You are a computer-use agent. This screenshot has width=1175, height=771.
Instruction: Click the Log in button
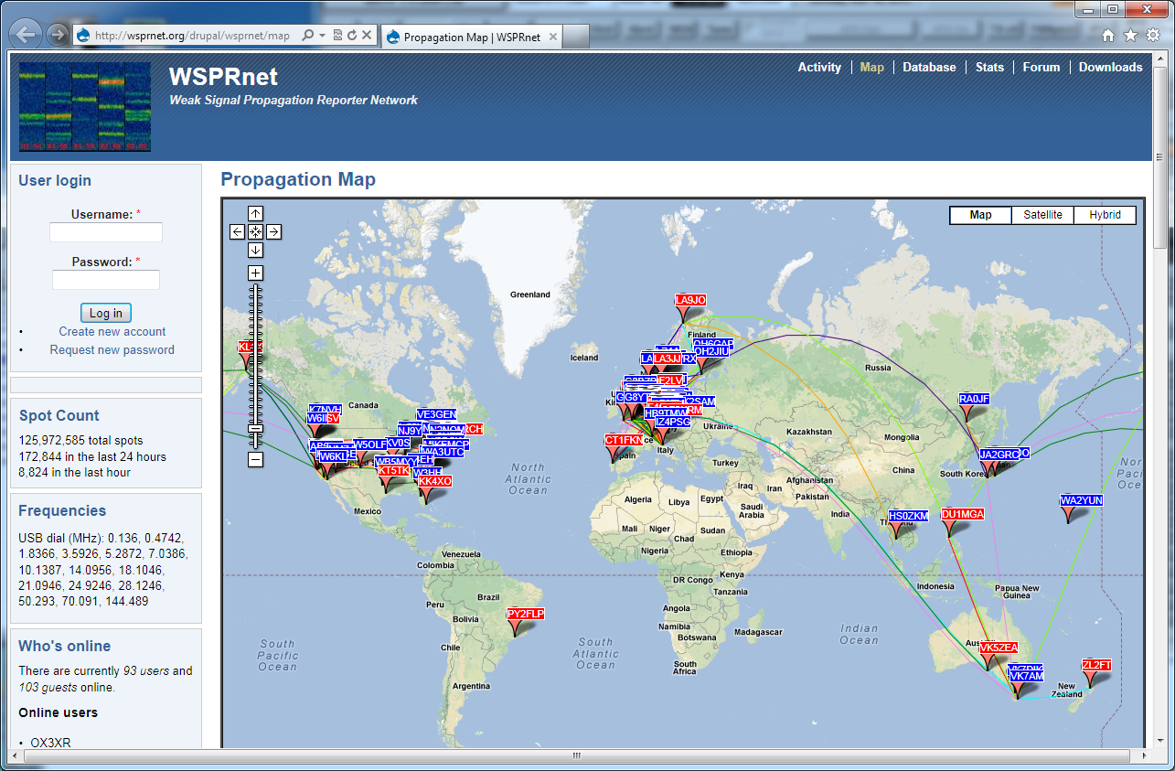tap(106, 313)
